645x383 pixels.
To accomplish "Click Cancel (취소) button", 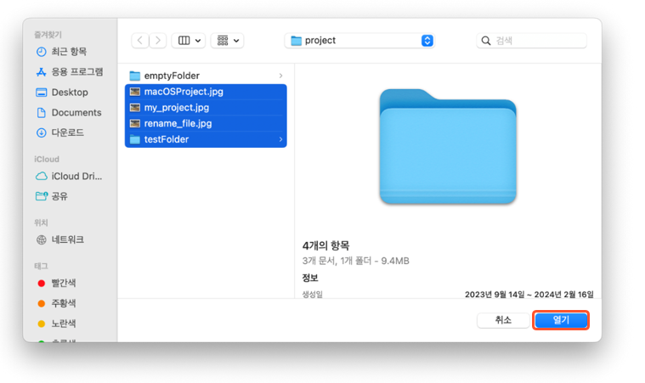I will tap(503, 320).
